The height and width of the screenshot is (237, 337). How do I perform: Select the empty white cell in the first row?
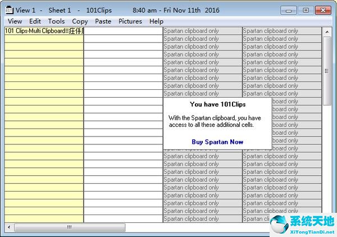tap(123, 31)
